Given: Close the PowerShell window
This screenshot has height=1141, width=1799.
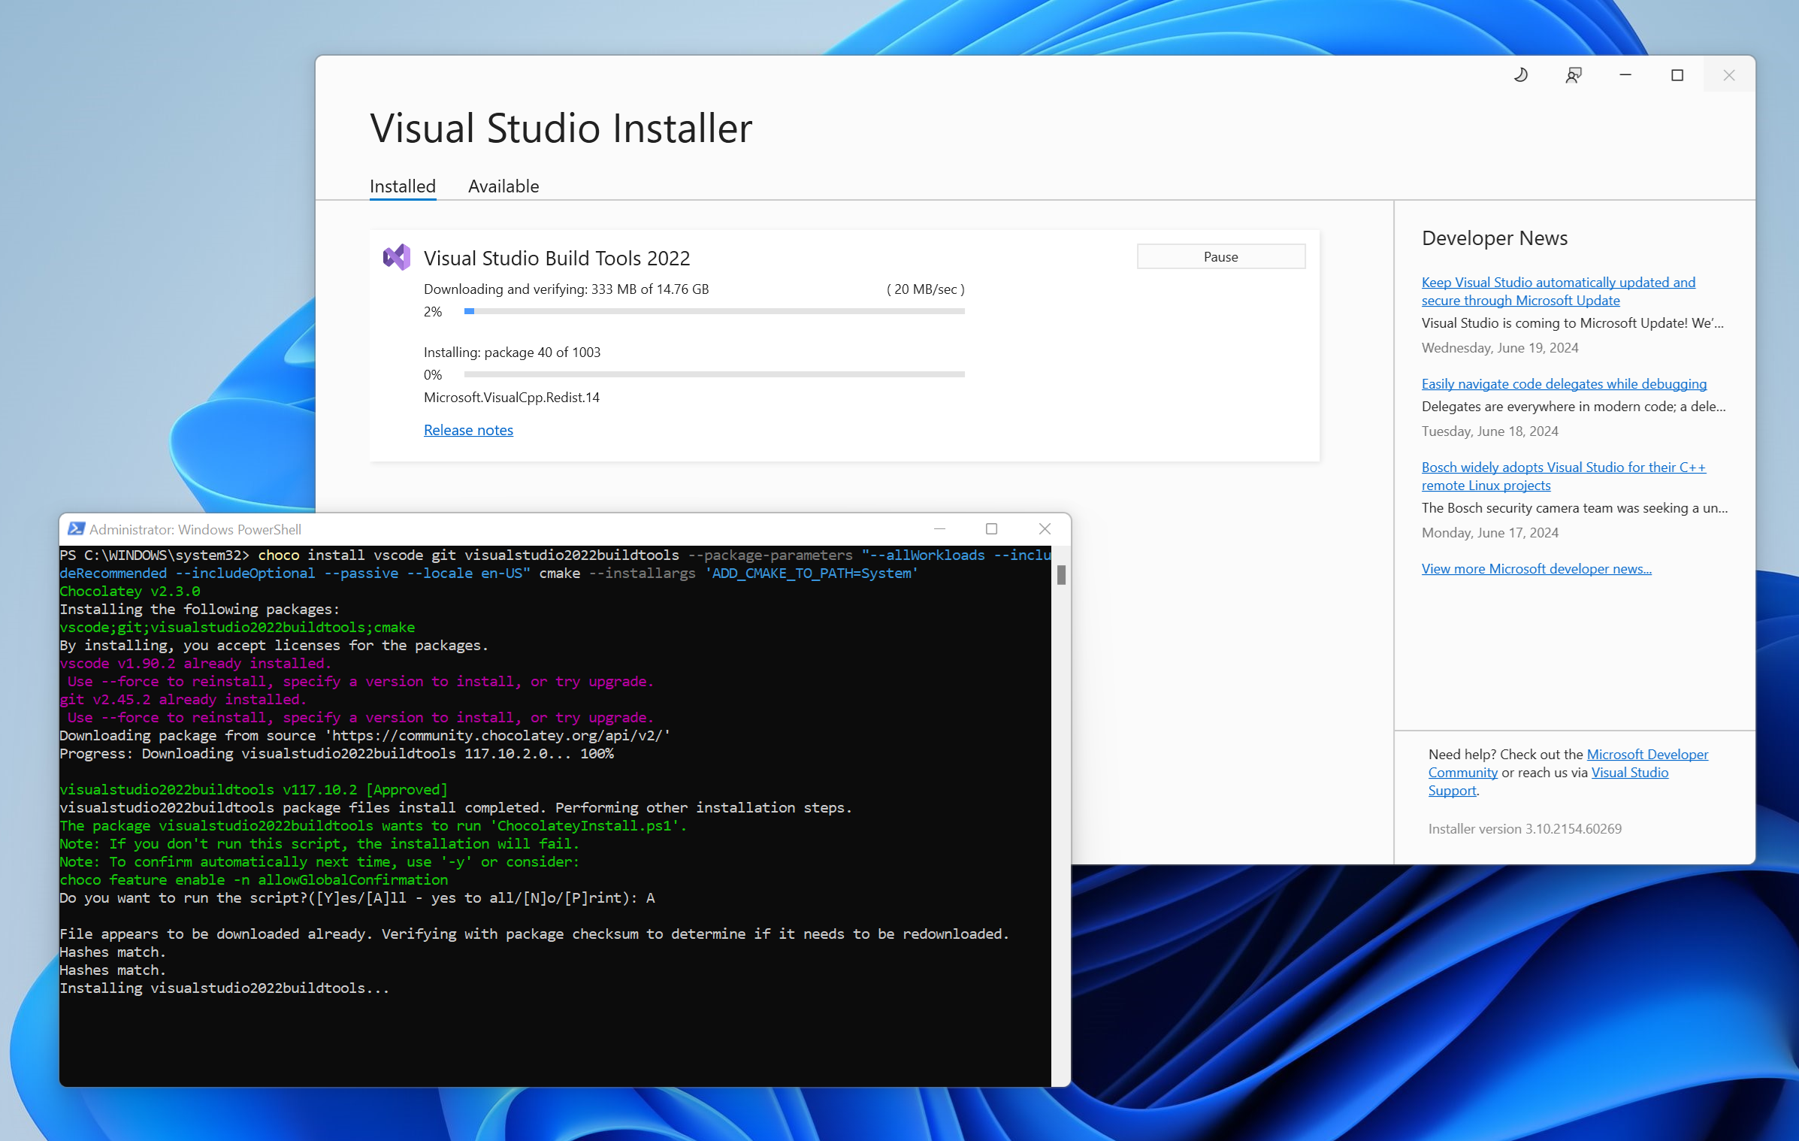Looking at the screenshot, I should pos(1044,529).
